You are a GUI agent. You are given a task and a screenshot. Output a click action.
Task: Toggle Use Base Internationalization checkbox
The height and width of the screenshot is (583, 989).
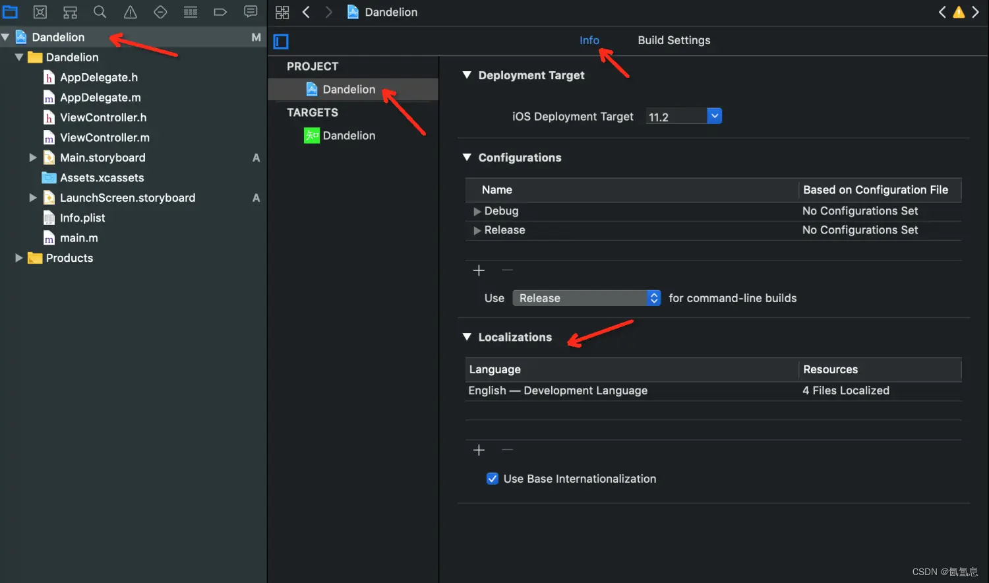tap(493, 479)
